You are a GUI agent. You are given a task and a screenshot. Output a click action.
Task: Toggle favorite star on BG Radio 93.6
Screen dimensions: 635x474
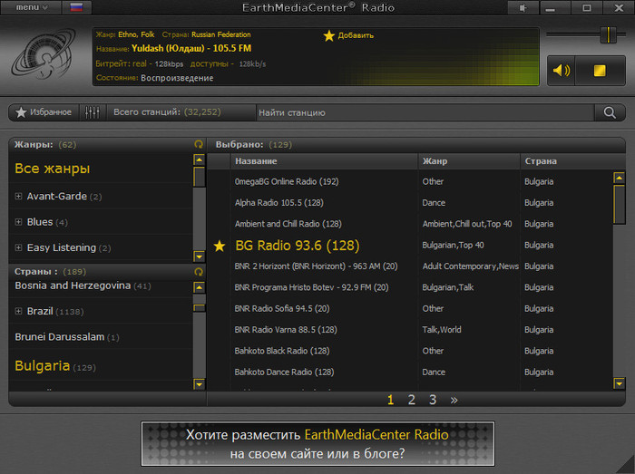(x=220, y=246)
